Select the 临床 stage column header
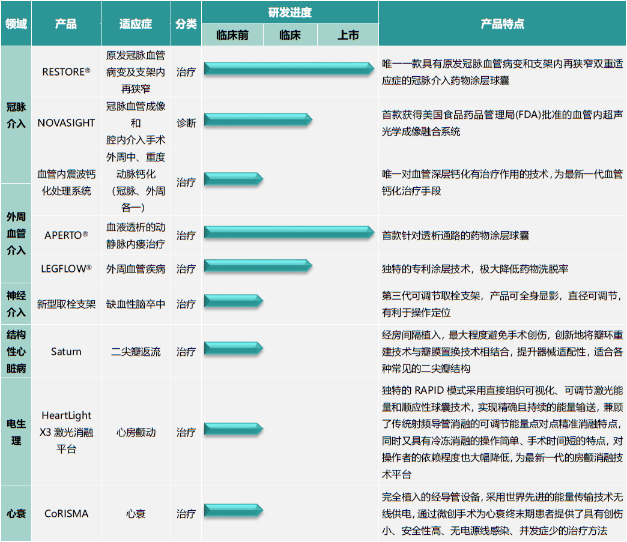The height and width of the screenshot is (542, 627). pyautogui.click(x=290, y=35)
